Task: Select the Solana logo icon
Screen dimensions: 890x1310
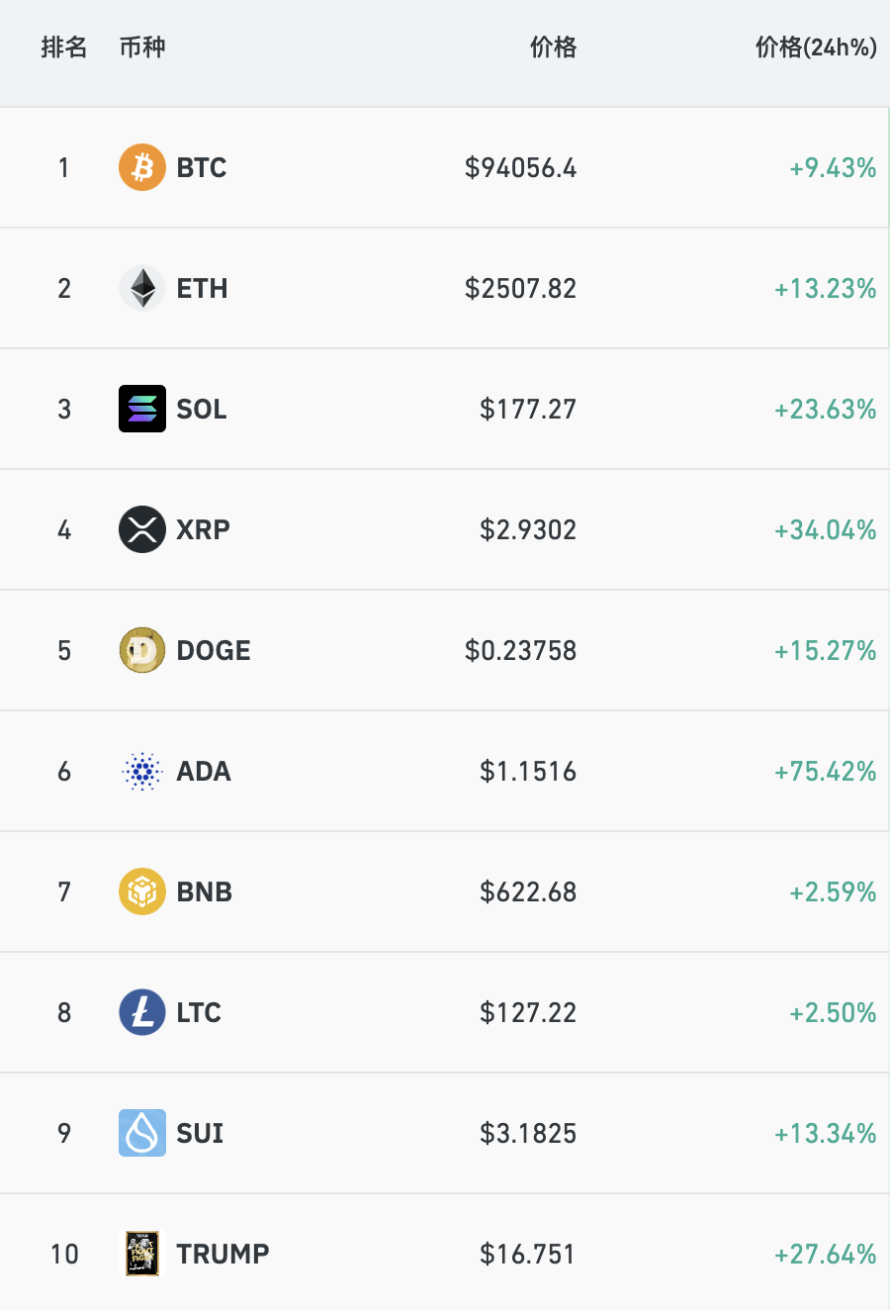Action: [x=142, y=409]
